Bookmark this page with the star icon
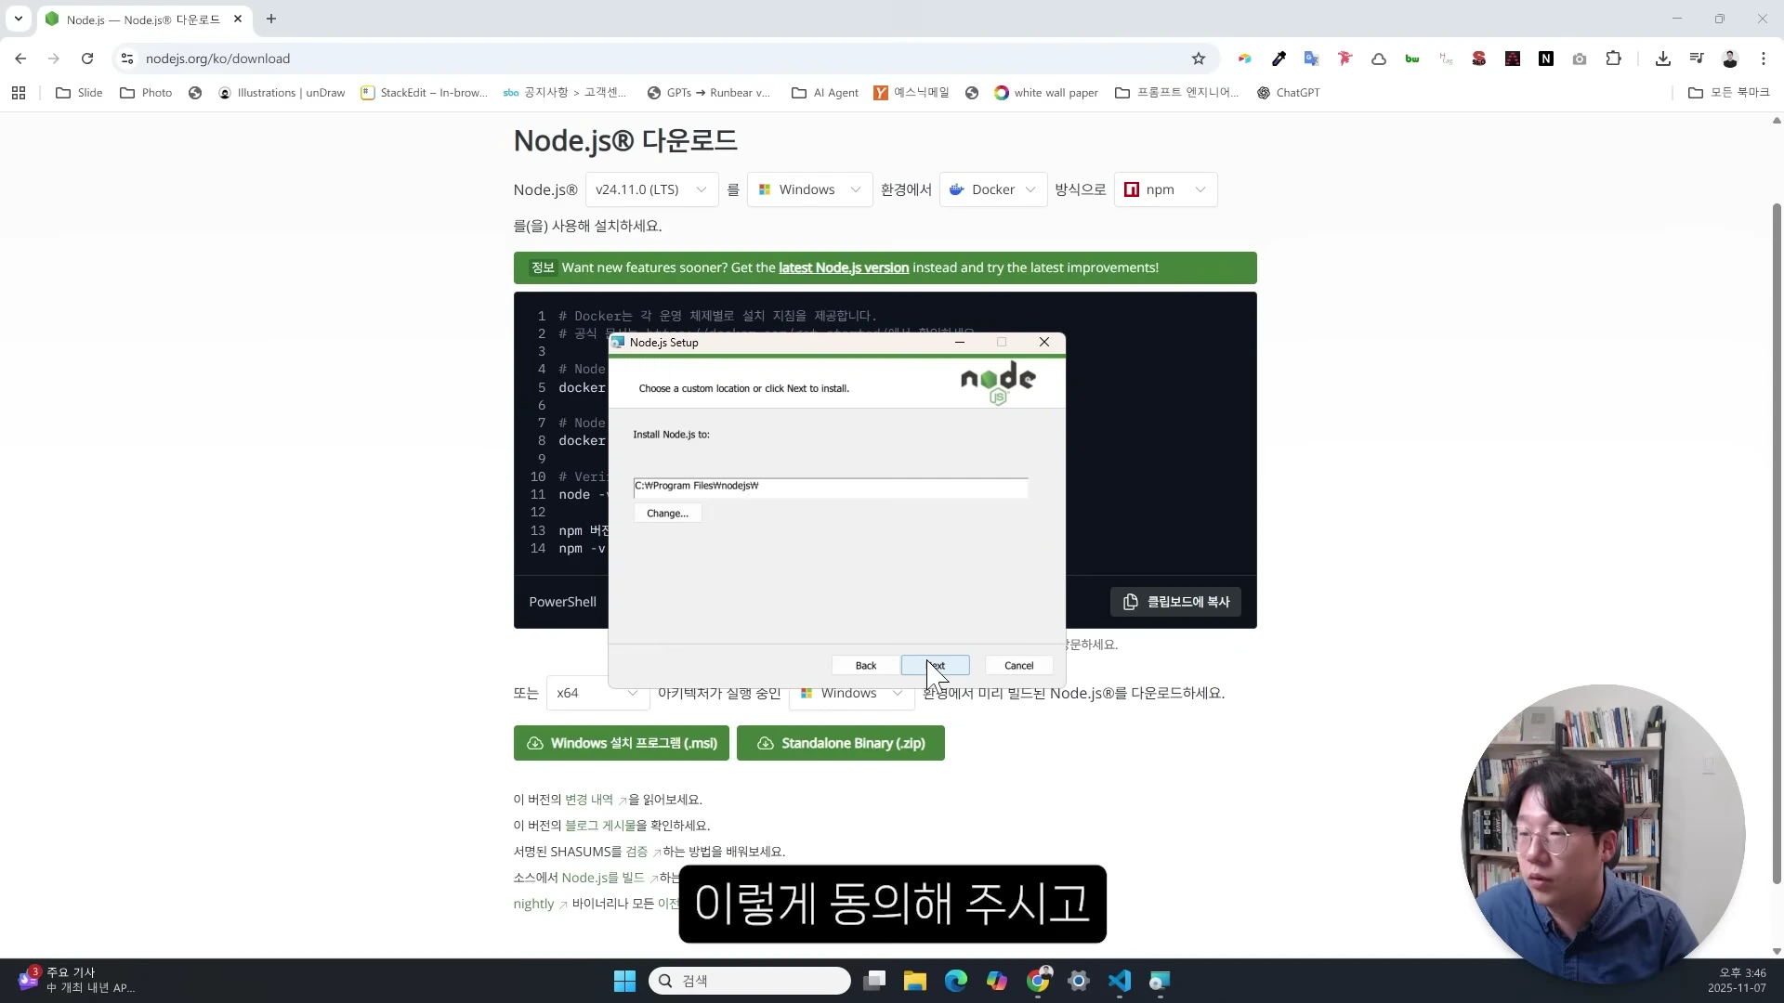Viewport: 1784px width, 1003px height. (x=1199, y=59)
